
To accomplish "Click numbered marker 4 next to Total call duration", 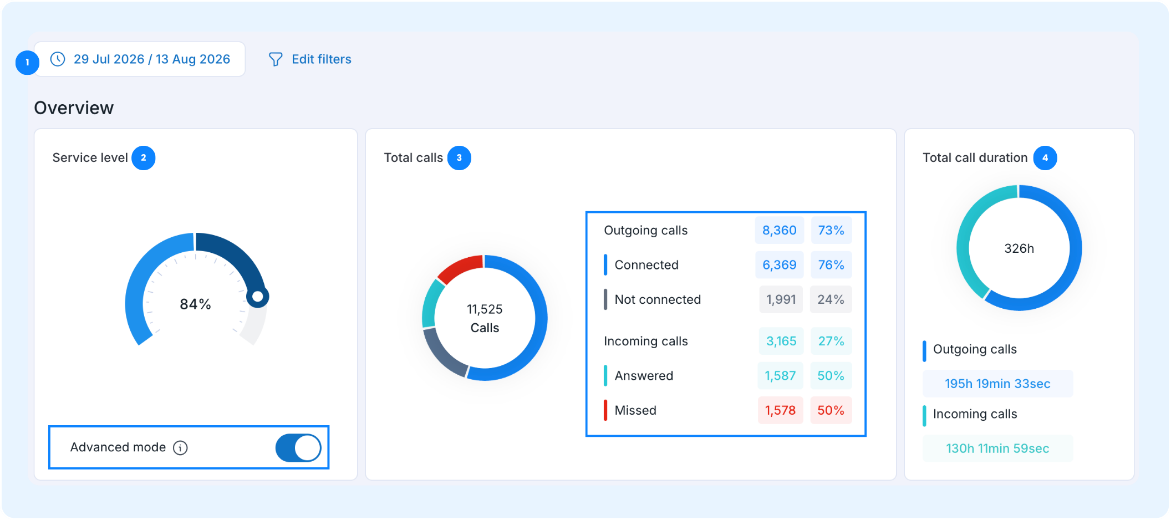I will coord(1045,158).
